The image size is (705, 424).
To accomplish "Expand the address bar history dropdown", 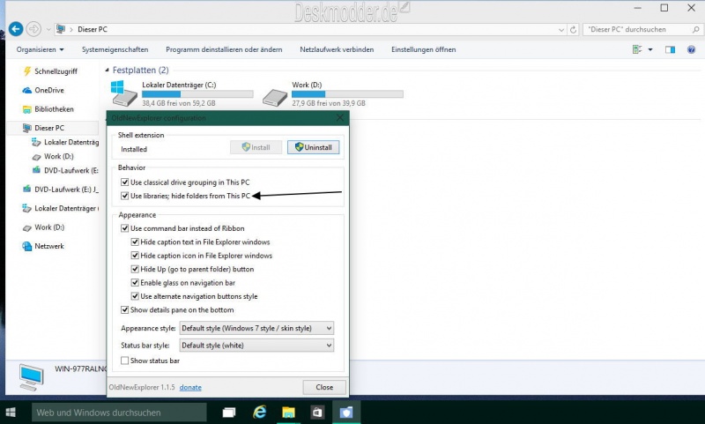I will [x=561, y=30].
